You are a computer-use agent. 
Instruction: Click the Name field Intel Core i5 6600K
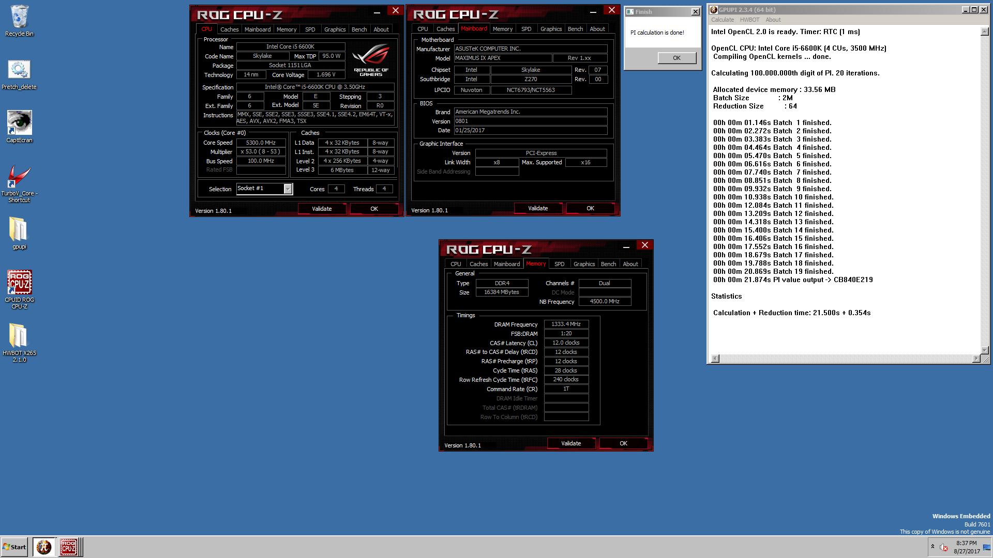tap(290, 47)
